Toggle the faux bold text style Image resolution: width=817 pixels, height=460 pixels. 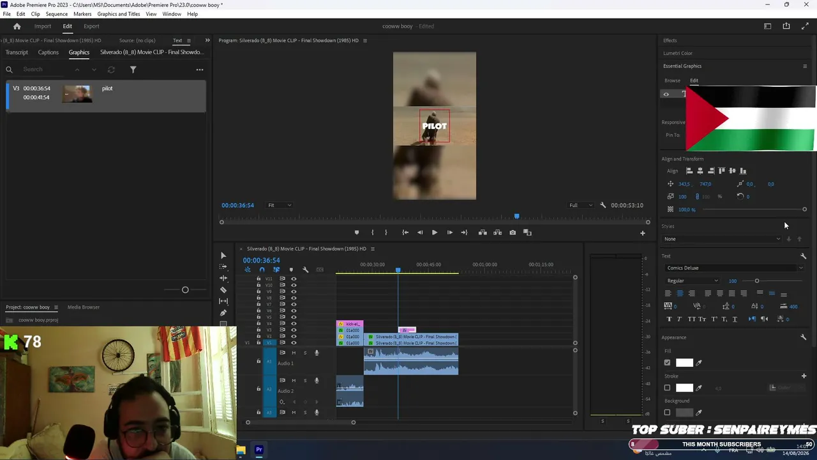point(669,319)
